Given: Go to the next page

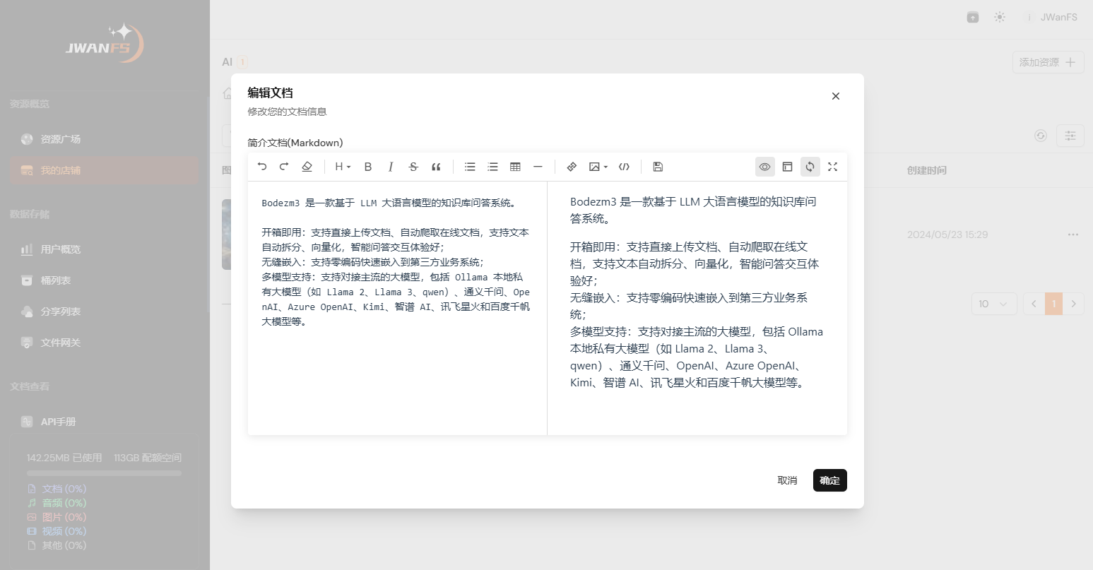Looking at the screenshot, I should 1074,304.
